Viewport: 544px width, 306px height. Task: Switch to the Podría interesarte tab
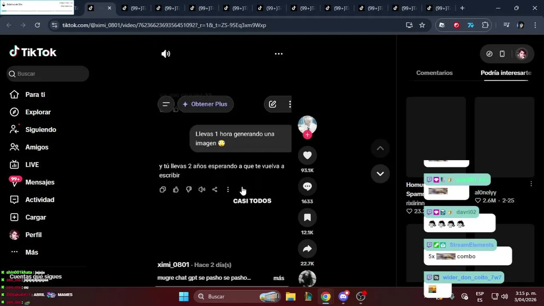point(506,73)
